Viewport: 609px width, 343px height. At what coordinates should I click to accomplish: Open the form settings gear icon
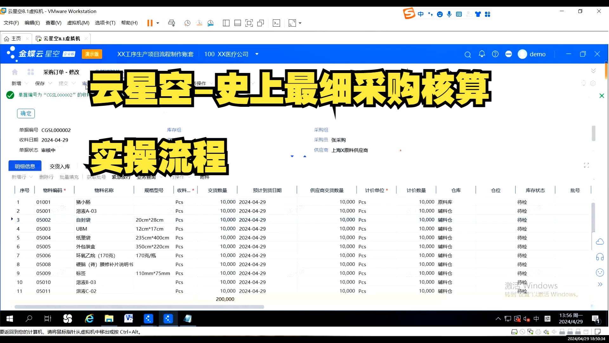pyautogui.click(x=593, y=83)
